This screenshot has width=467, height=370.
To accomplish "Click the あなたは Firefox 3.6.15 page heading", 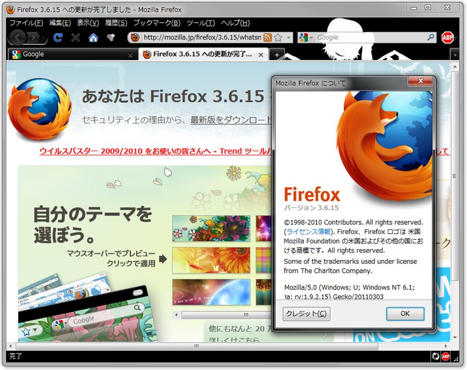I will point(173,97).
